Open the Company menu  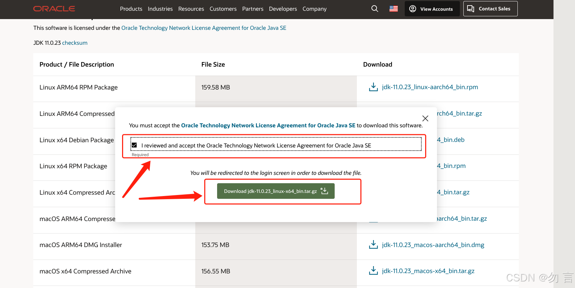[x=315, y=9]
